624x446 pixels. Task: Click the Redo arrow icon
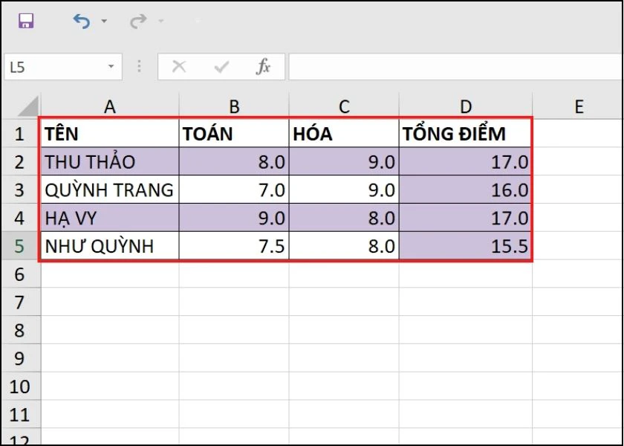(137, 22)
